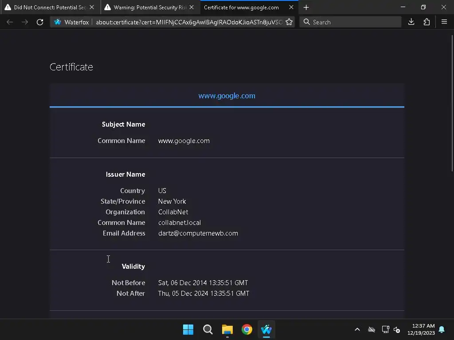This screenshot has height=340, width=454.
Task: Restore down the Waterfox window
Action: pyautogui.click(x=423, y=7)
